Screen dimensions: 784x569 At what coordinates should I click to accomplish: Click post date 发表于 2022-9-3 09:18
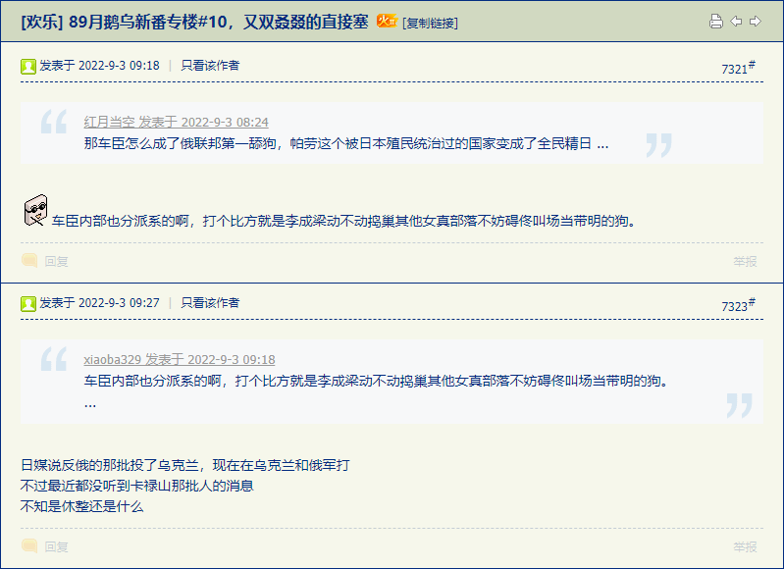point(99,66)
